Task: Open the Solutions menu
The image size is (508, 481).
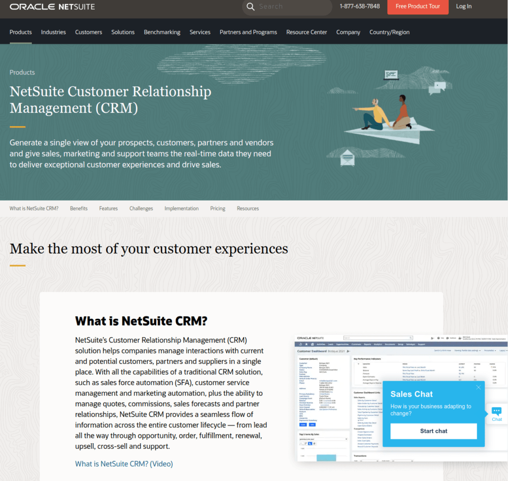Action: click(x=123, y=32)
